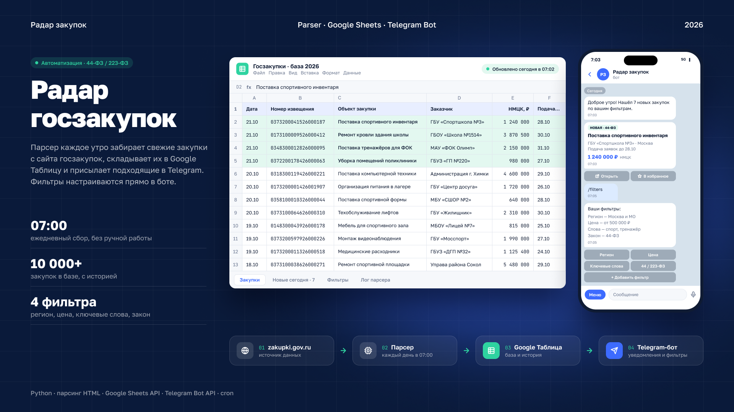The width and height of the screenshot is (734, 412).
Task: Tap the blue Меню button
Action: coord(595,295)
